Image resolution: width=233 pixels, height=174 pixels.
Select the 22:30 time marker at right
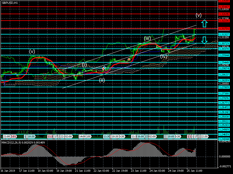(x=204, y=136)
